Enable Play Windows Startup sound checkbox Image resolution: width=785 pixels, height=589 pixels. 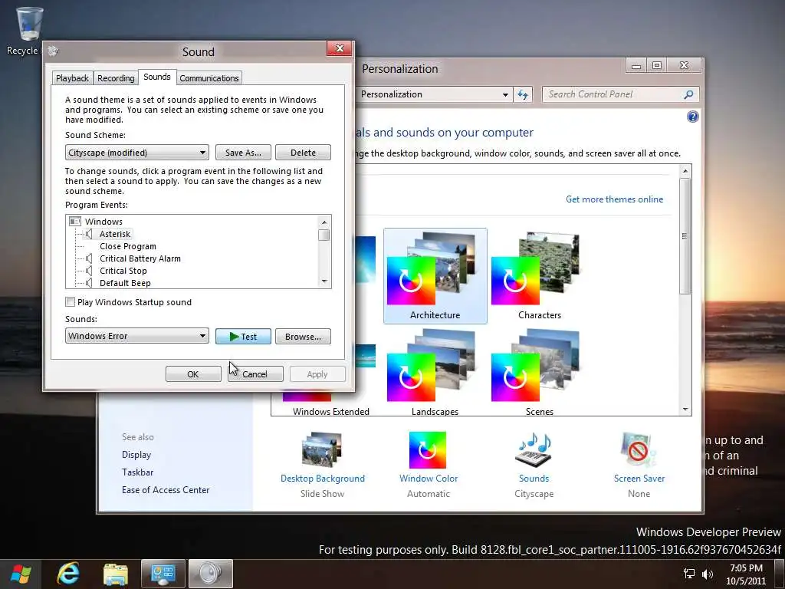coord(70,302)
